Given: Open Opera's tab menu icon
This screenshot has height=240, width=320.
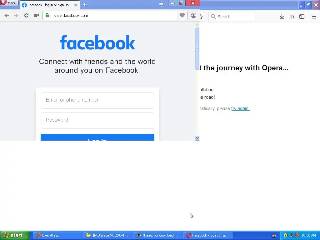Looking at the screenshot, I should click(x=161, y=5).
